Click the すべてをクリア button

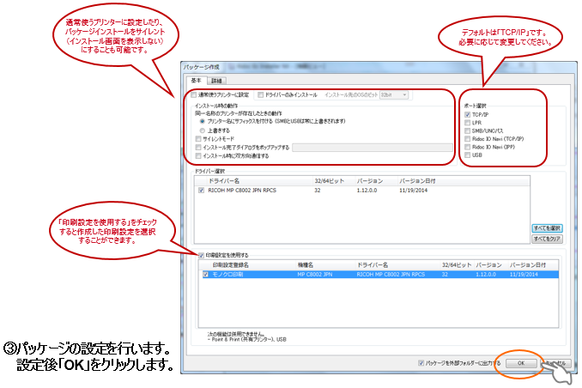pos(546,239)
